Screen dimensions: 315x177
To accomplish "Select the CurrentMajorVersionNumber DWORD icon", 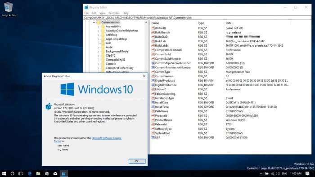I will click(153, 63).
